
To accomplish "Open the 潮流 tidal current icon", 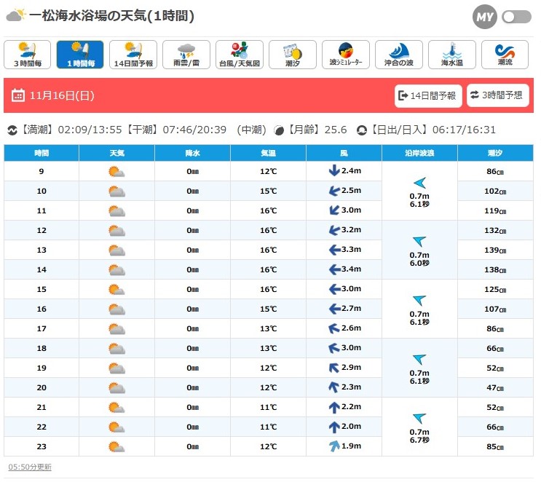I will point(505,55).
